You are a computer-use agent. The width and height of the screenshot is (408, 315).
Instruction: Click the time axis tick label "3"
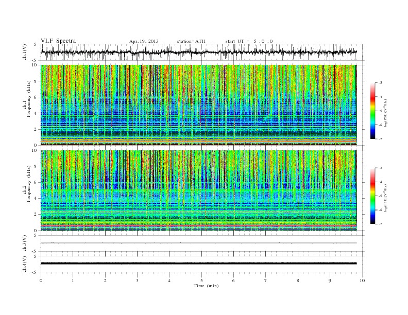[137, 281]
